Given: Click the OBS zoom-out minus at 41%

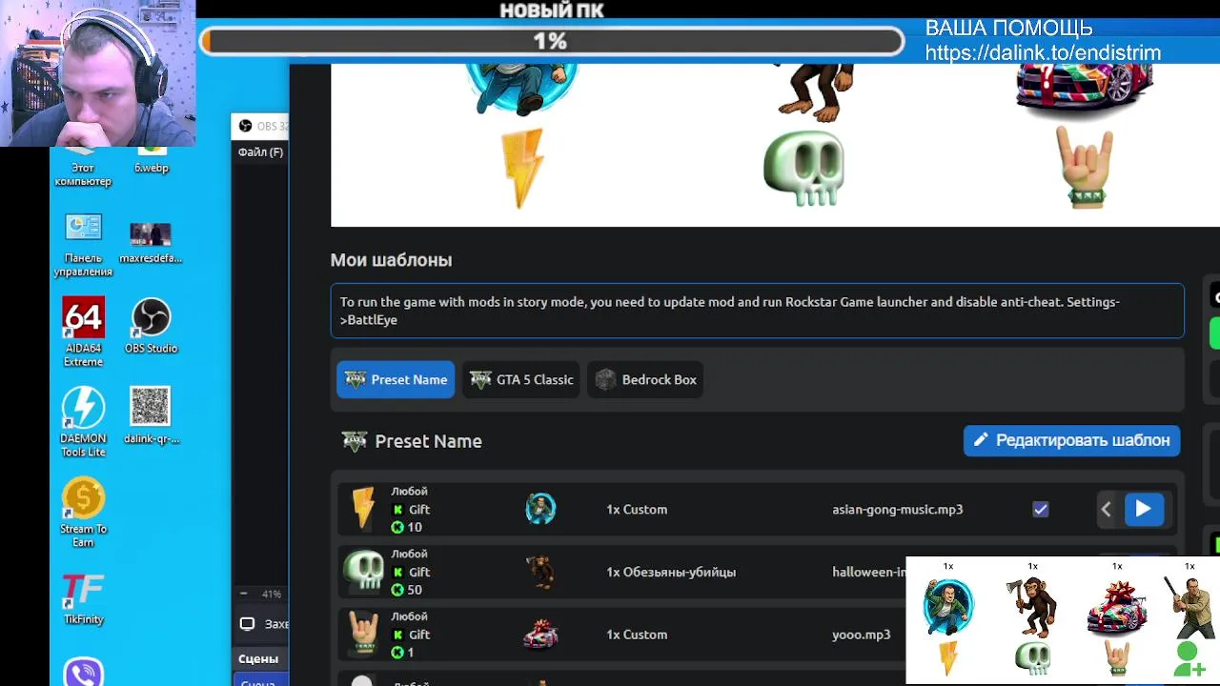Looking at the screenshot, I should coord(243,594).
